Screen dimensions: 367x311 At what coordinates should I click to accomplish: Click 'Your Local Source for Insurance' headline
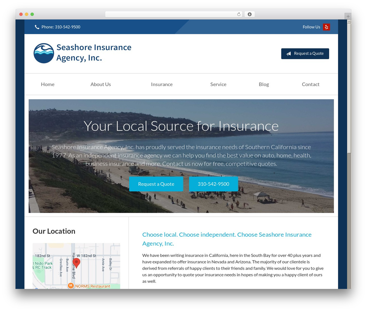pos(181,126)
